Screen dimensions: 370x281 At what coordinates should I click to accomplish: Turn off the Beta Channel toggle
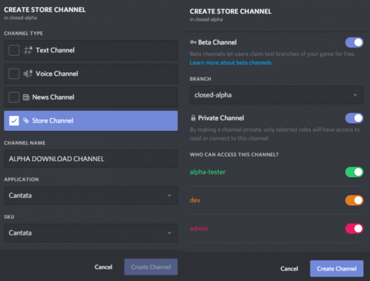354,42
